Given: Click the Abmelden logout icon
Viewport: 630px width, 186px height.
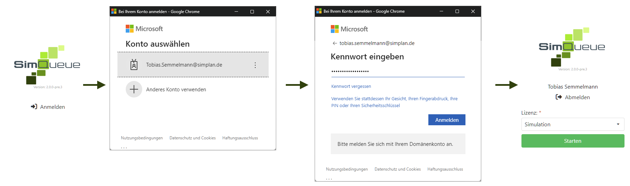Looking at the screenshot, I should point(559,97).
